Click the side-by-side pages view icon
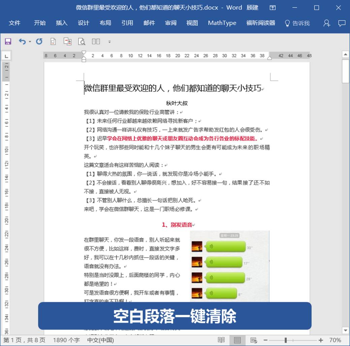The width and height of the screenshot is (350, 346). click(x=96, y=41)
